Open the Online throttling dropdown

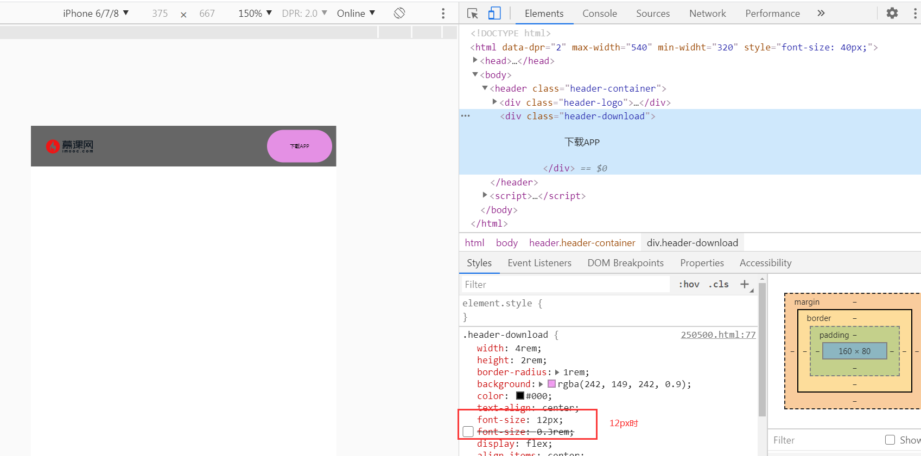[x=356, y=13]
